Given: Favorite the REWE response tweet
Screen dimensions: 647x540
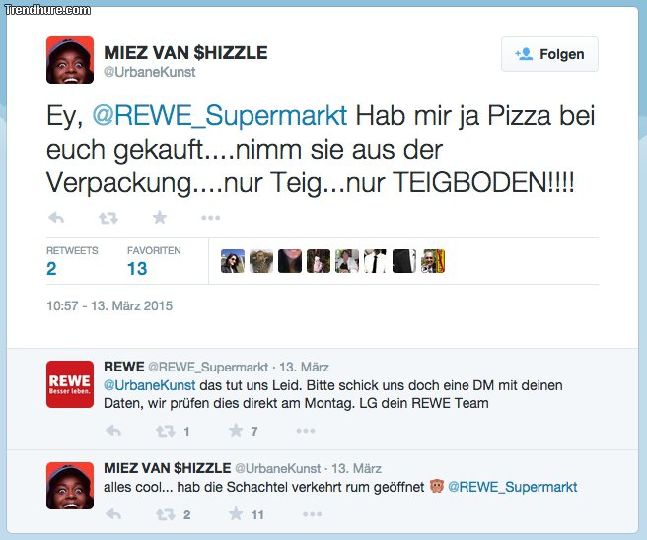Looking at the screenshot, I should pos(236,431).
